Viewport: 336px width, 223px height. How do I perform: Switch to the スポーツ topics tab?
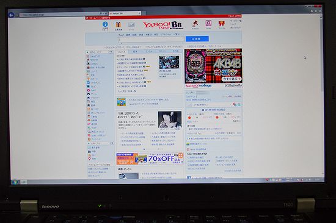click(x=162, y=51)
